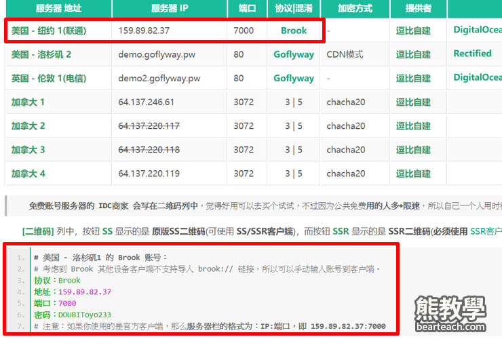Screen dimensions: 502x339
Task: Open the 加拿大 2 server link
Action: point(28,126)
